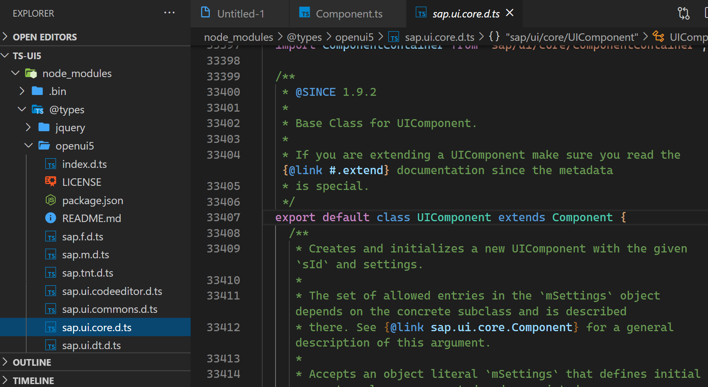Click the node_modules breadcrumb segment
Image resolution: width=708 pixels, height=387 pixels.
click(238, 37)
